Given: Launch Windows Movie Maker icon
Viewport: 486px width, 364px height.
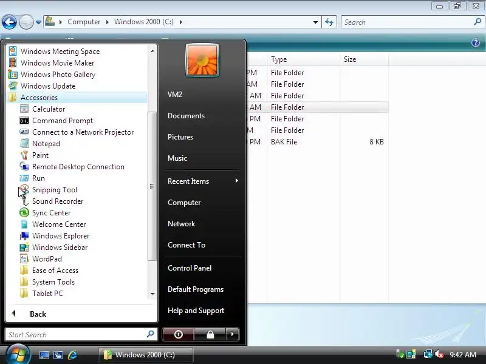Looking at the screenshot, I should pos(13,63).
